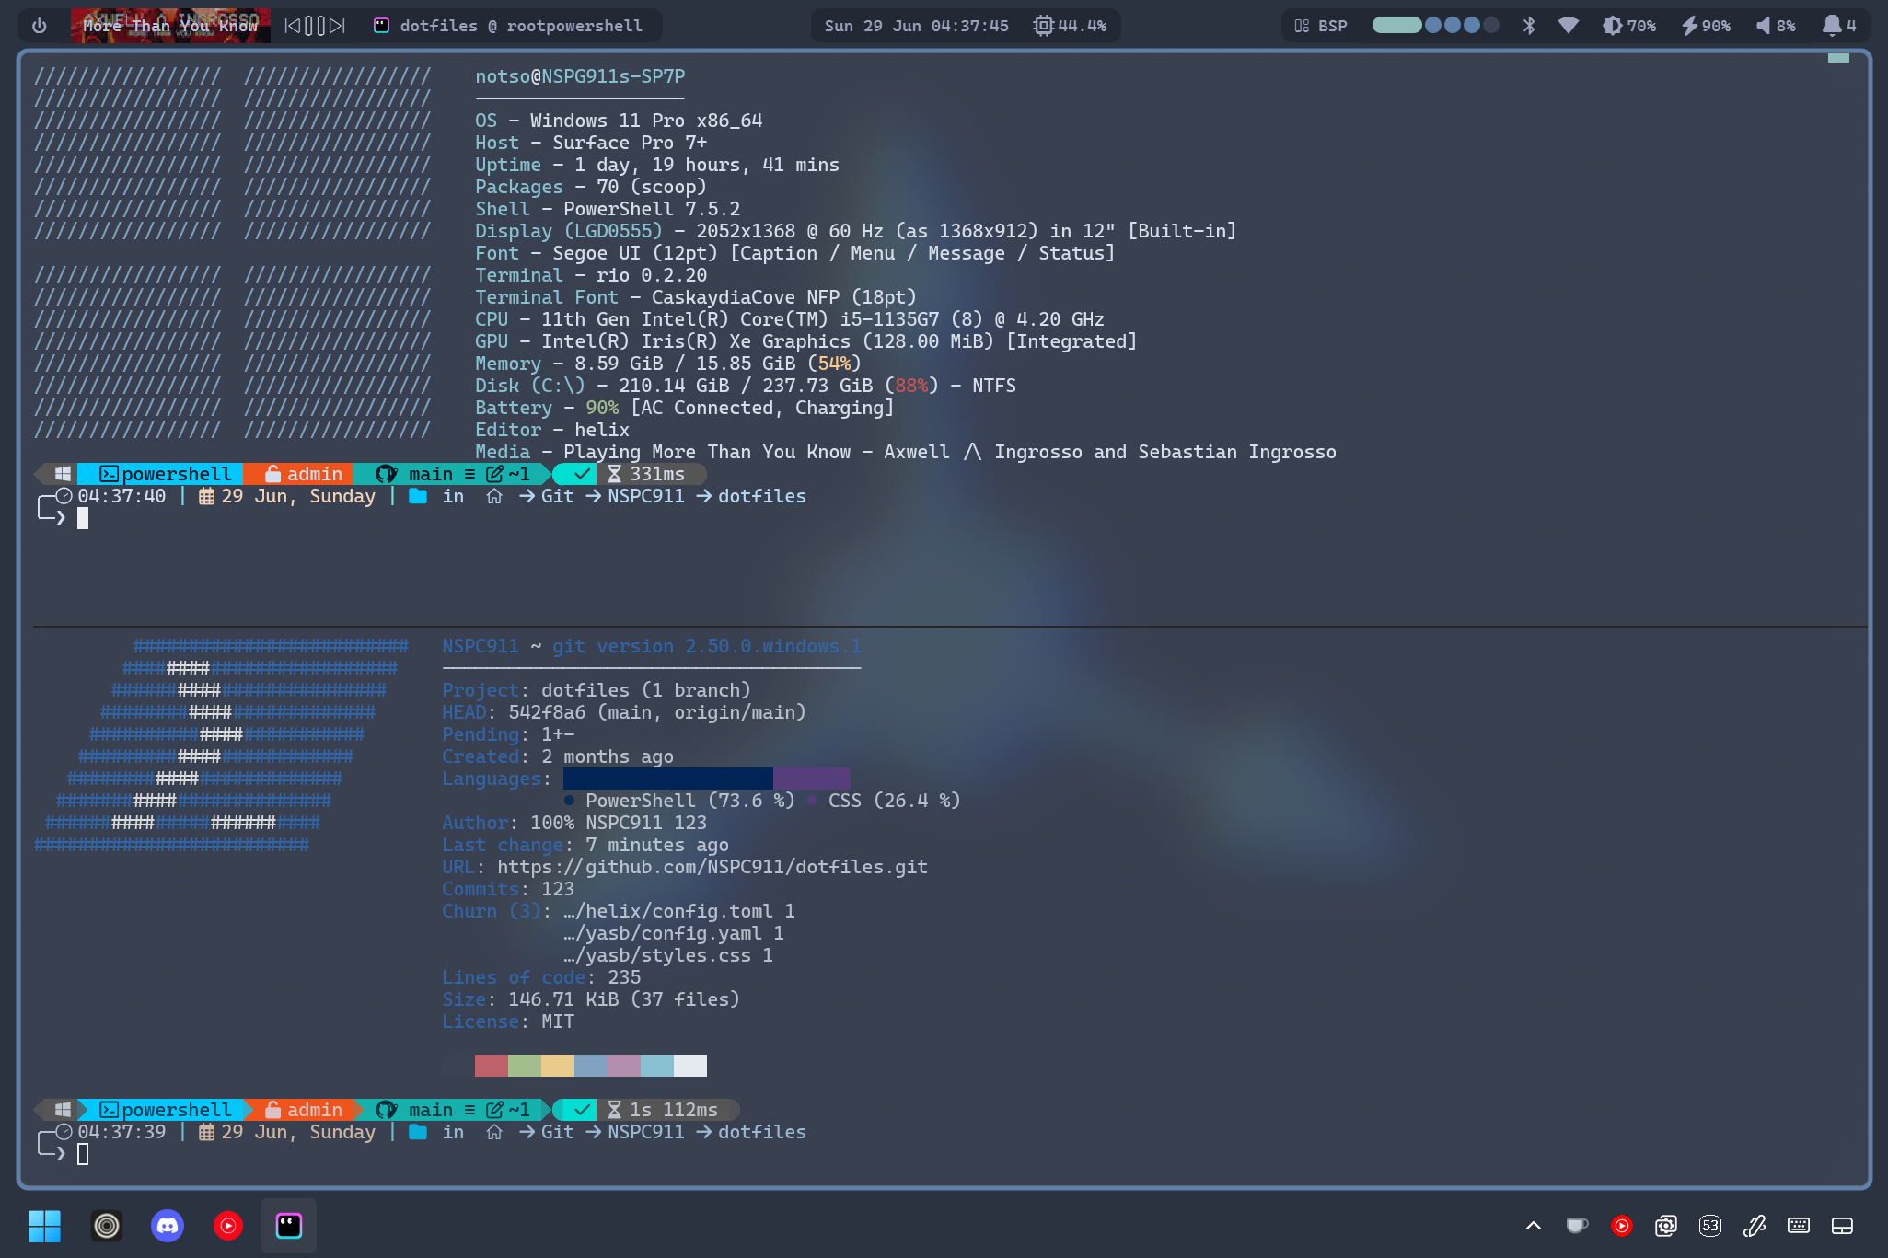Click the volume 8% widget
The width and height of the screenshot is (1888, 1258).
pyautogui.click(x=1776, y=26)
